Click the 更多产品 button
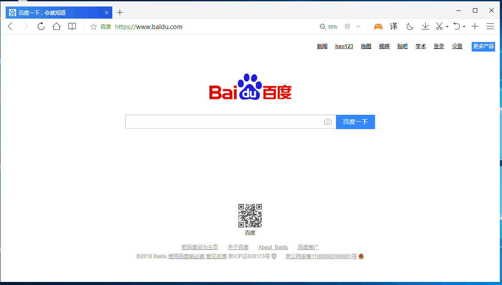 click(483, 46)
